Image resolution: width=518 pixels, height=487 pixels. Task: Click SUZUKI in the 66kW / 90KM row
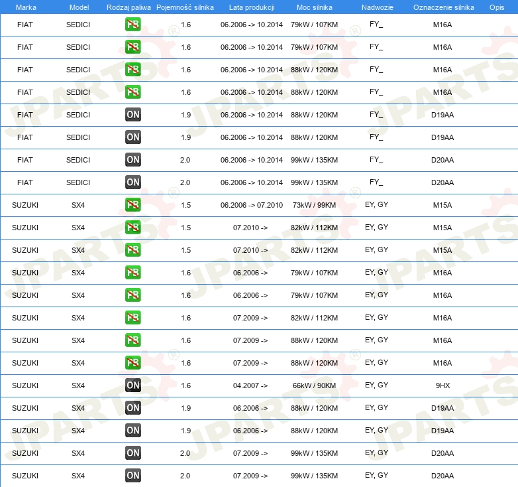point(25,385)
